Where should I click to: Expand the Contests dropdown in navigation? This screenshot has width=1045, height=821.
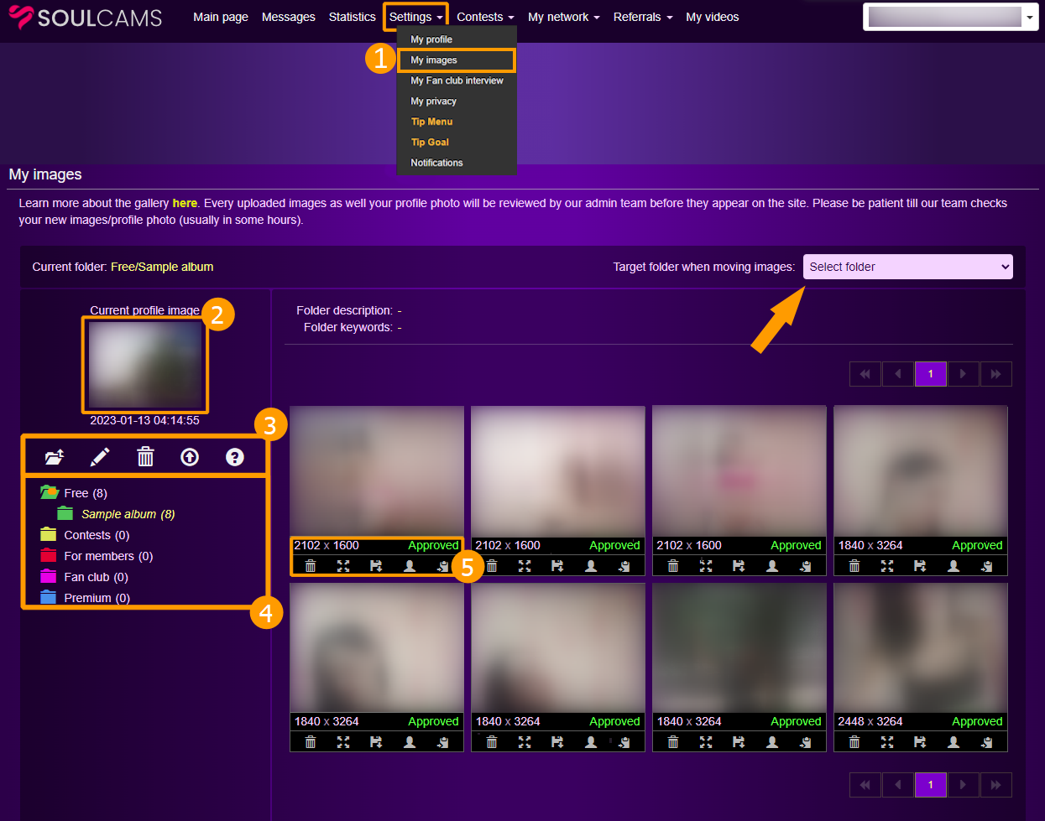(x=485, y=17)
